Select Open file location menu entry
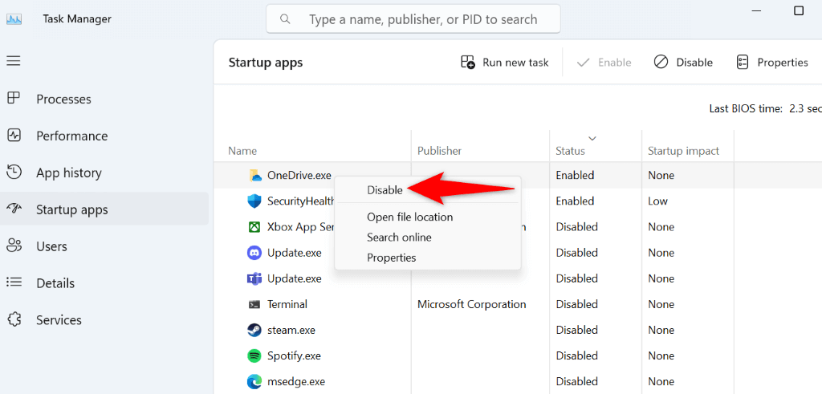 pyautogui.click(x=409, y=217)
